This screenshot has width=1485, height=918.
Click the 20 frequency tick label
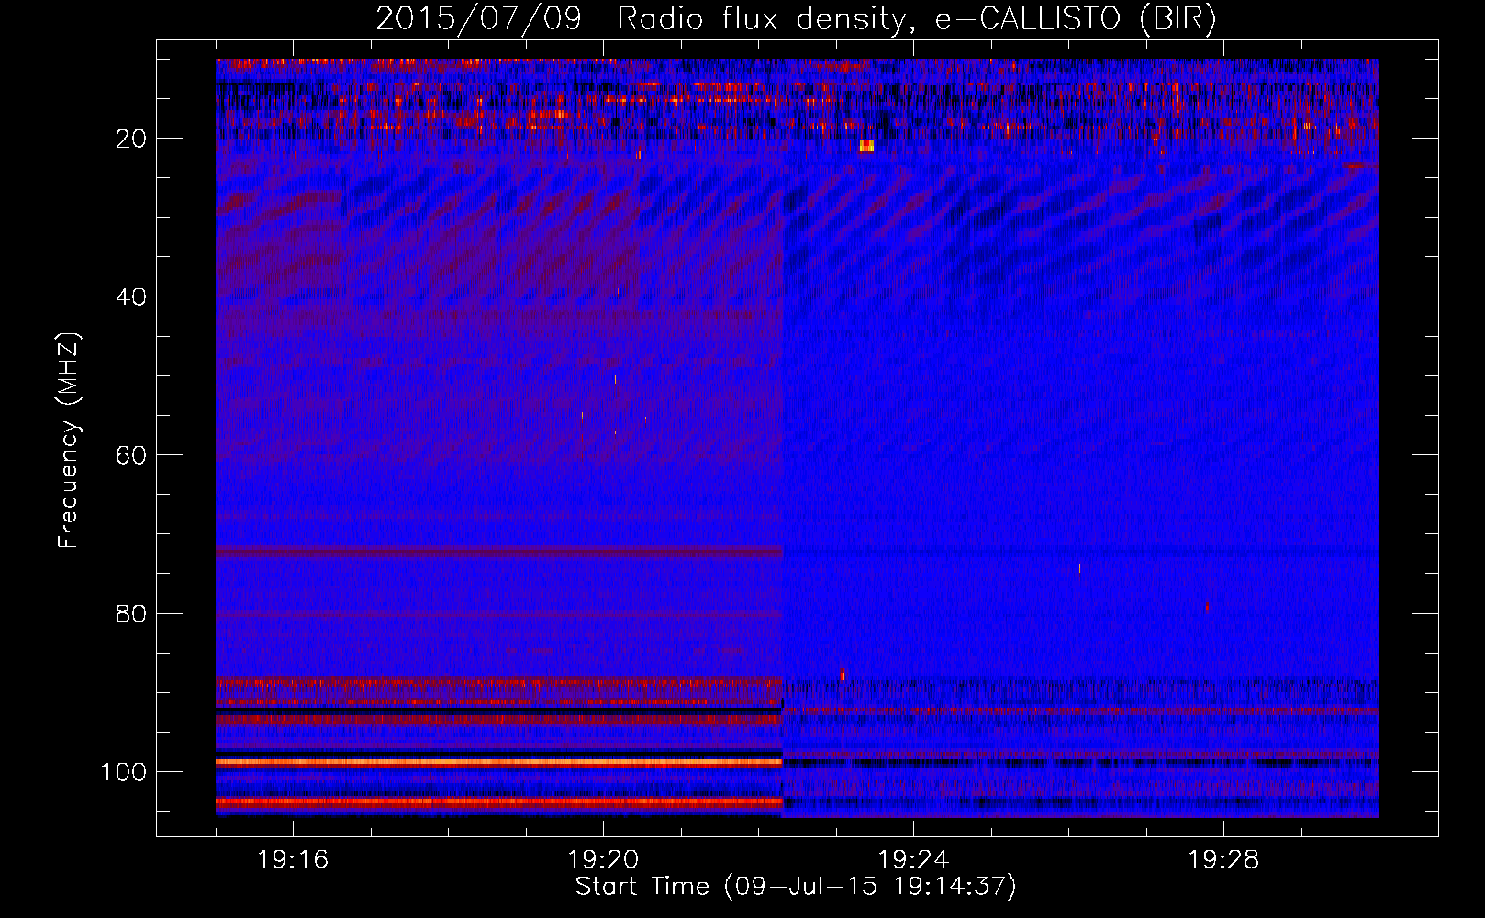(130, 139)
